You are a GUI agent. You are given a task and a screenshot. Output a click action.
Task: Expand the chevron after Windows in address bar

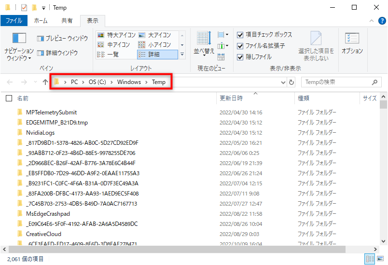(146, 82)
